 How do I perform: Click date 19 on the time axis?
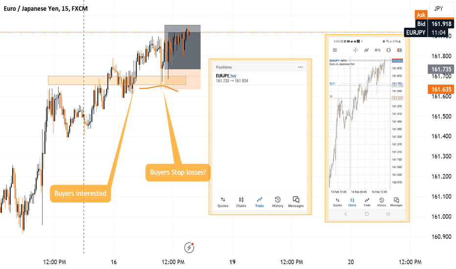pos(232,262)
